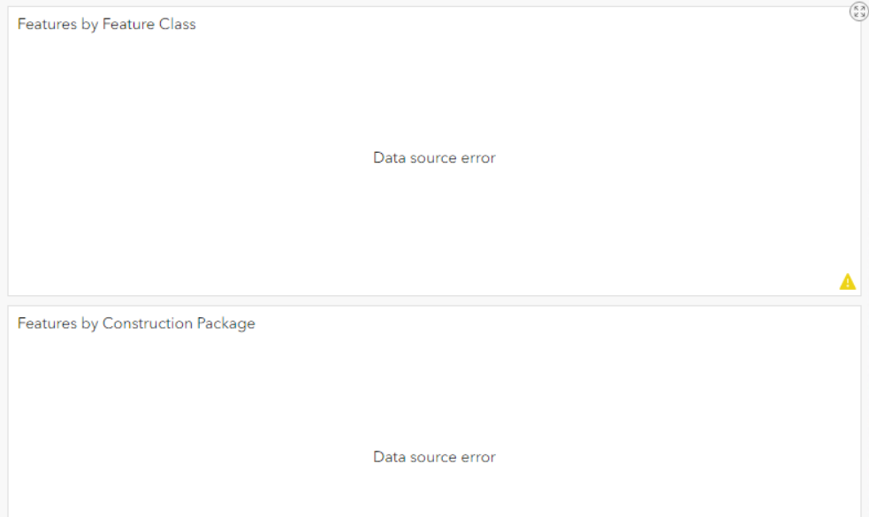Select the "Features by Feature Class" chart title
The width and height of the screenshot is (869, 517).
(106, 25)
